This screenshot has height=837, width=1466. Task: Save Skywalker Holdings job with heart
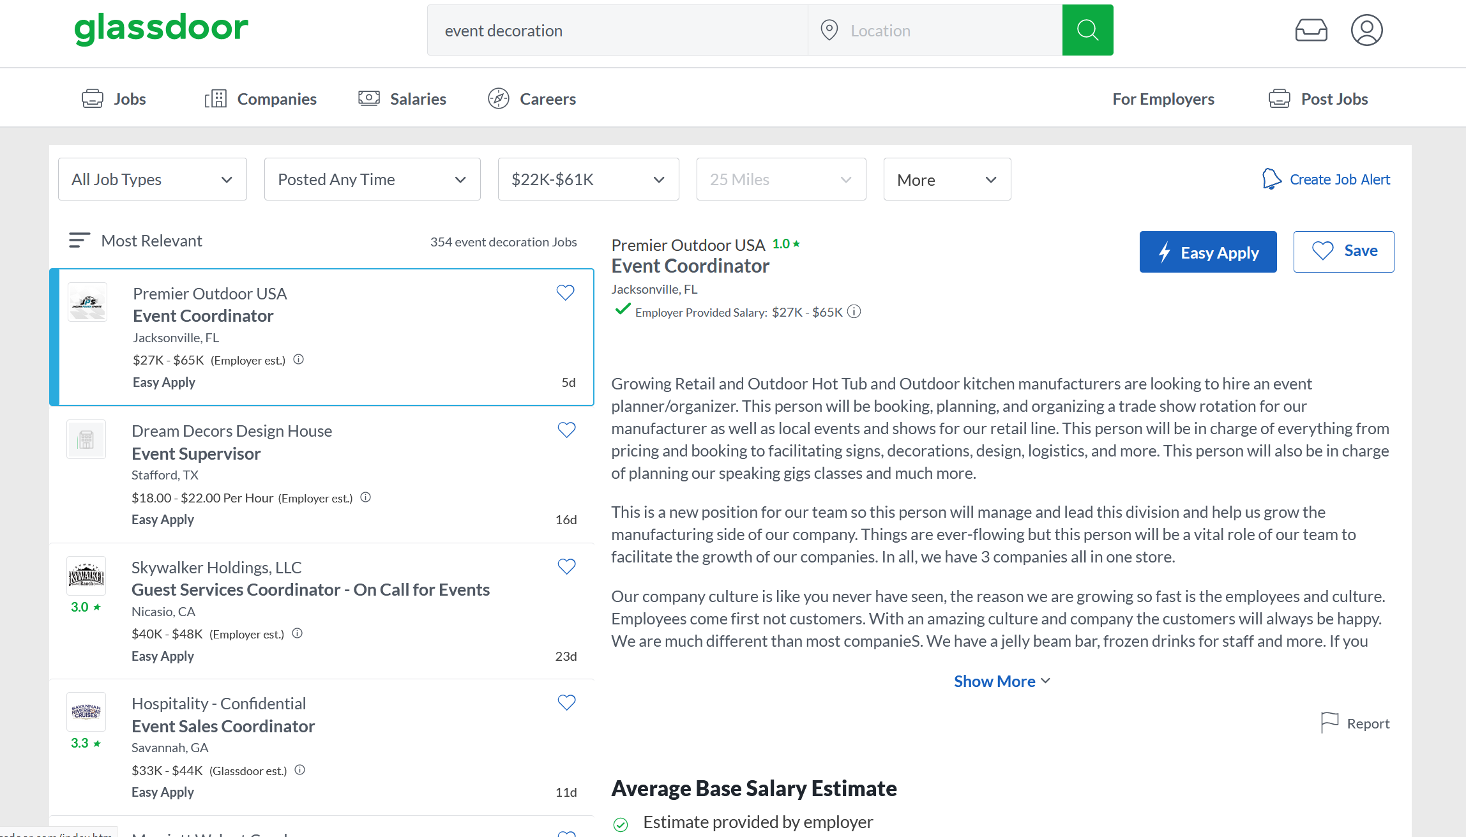coord(566,566)
